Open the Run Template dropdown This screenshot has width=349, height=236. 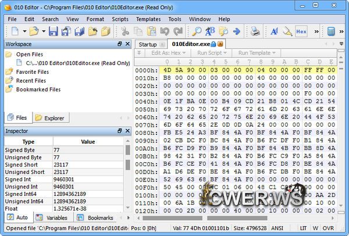(x=257, y=53)
